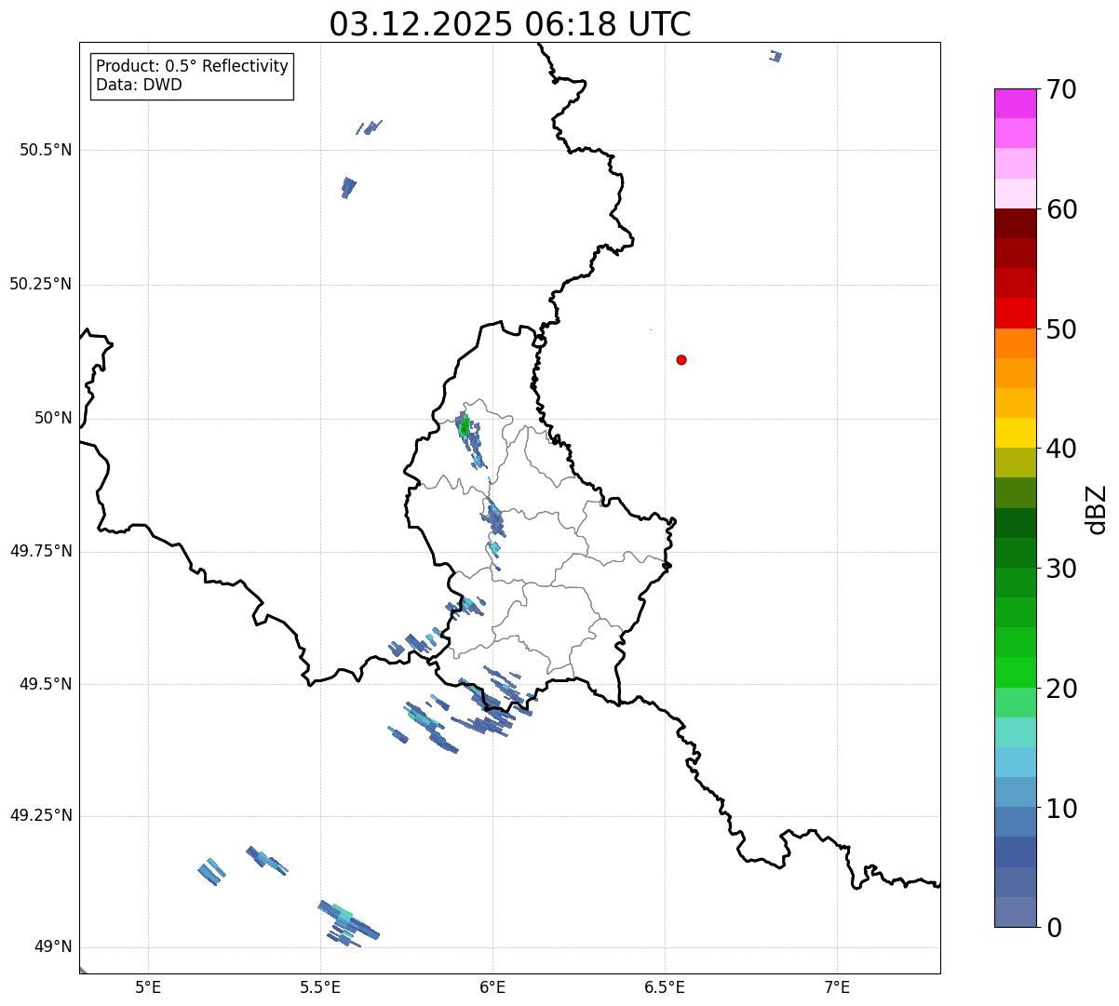Click the 49.75°N latitude label
Screen dimensions: 1119x1006
40,551
